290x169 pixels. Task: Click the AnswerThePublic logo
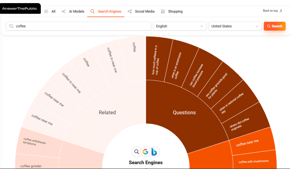[x=20, y=8]
